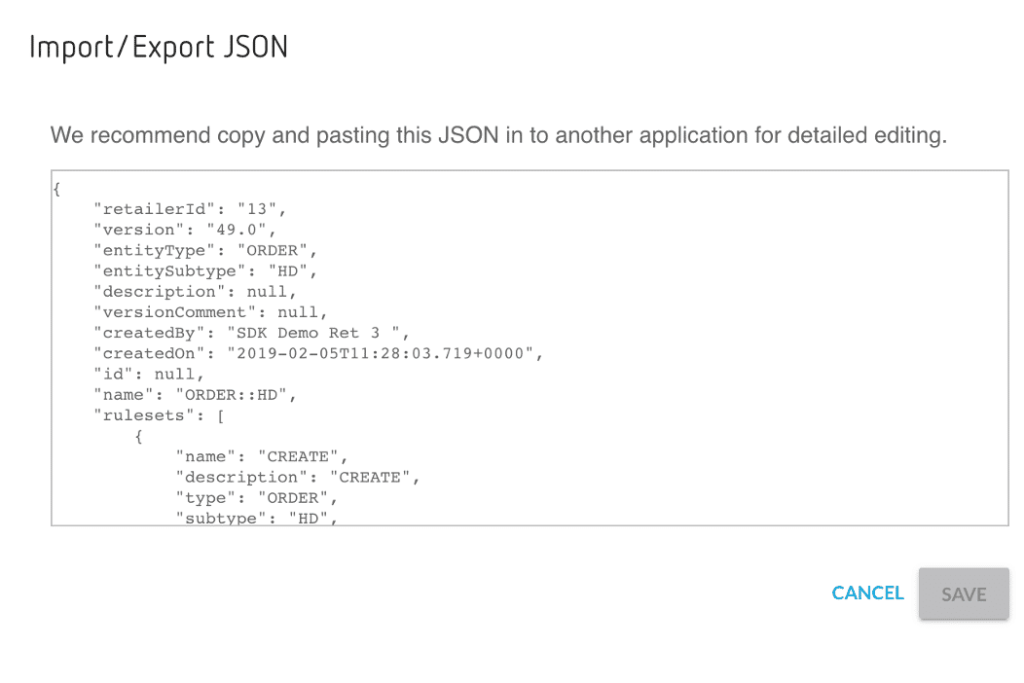Image resolution: width=1024 pixels, height=683 pixels.
Task: Click the Import/Export JSON dialog title
Action: point(159,47)
